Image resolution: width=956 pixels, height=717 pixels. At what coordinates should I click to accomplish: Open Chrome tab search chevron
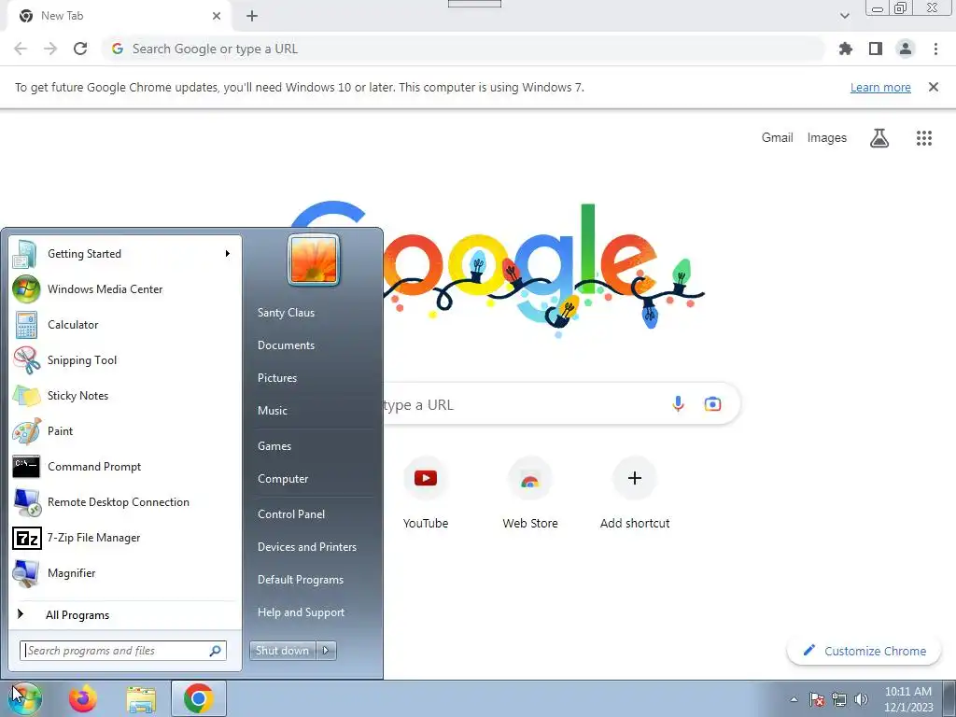844,16
